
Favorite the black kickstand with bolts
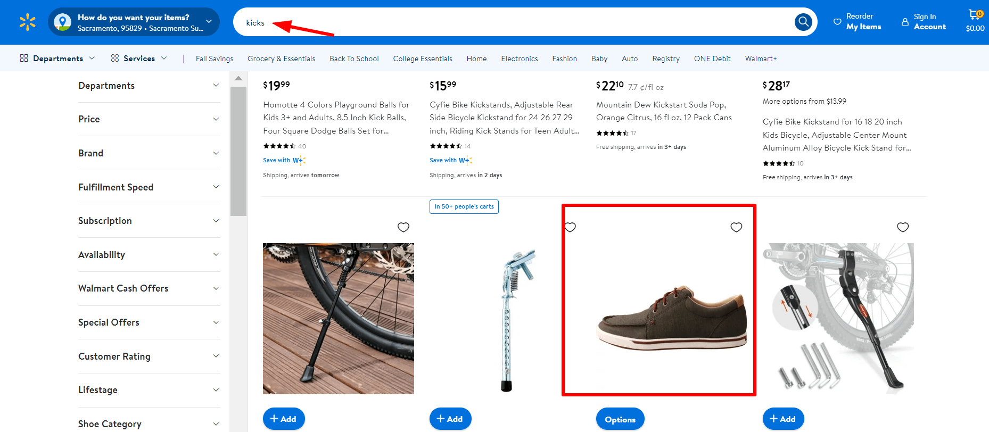(903, 227)
